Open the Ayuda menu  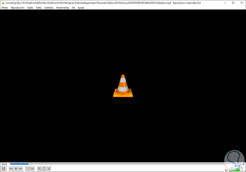point(81,7)
